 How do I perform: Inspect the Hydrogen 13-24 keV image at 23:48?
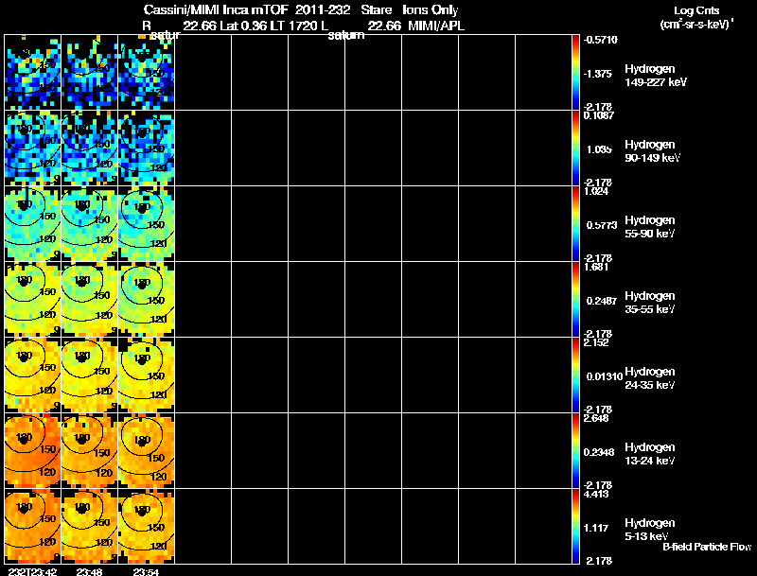click(90, 451)
